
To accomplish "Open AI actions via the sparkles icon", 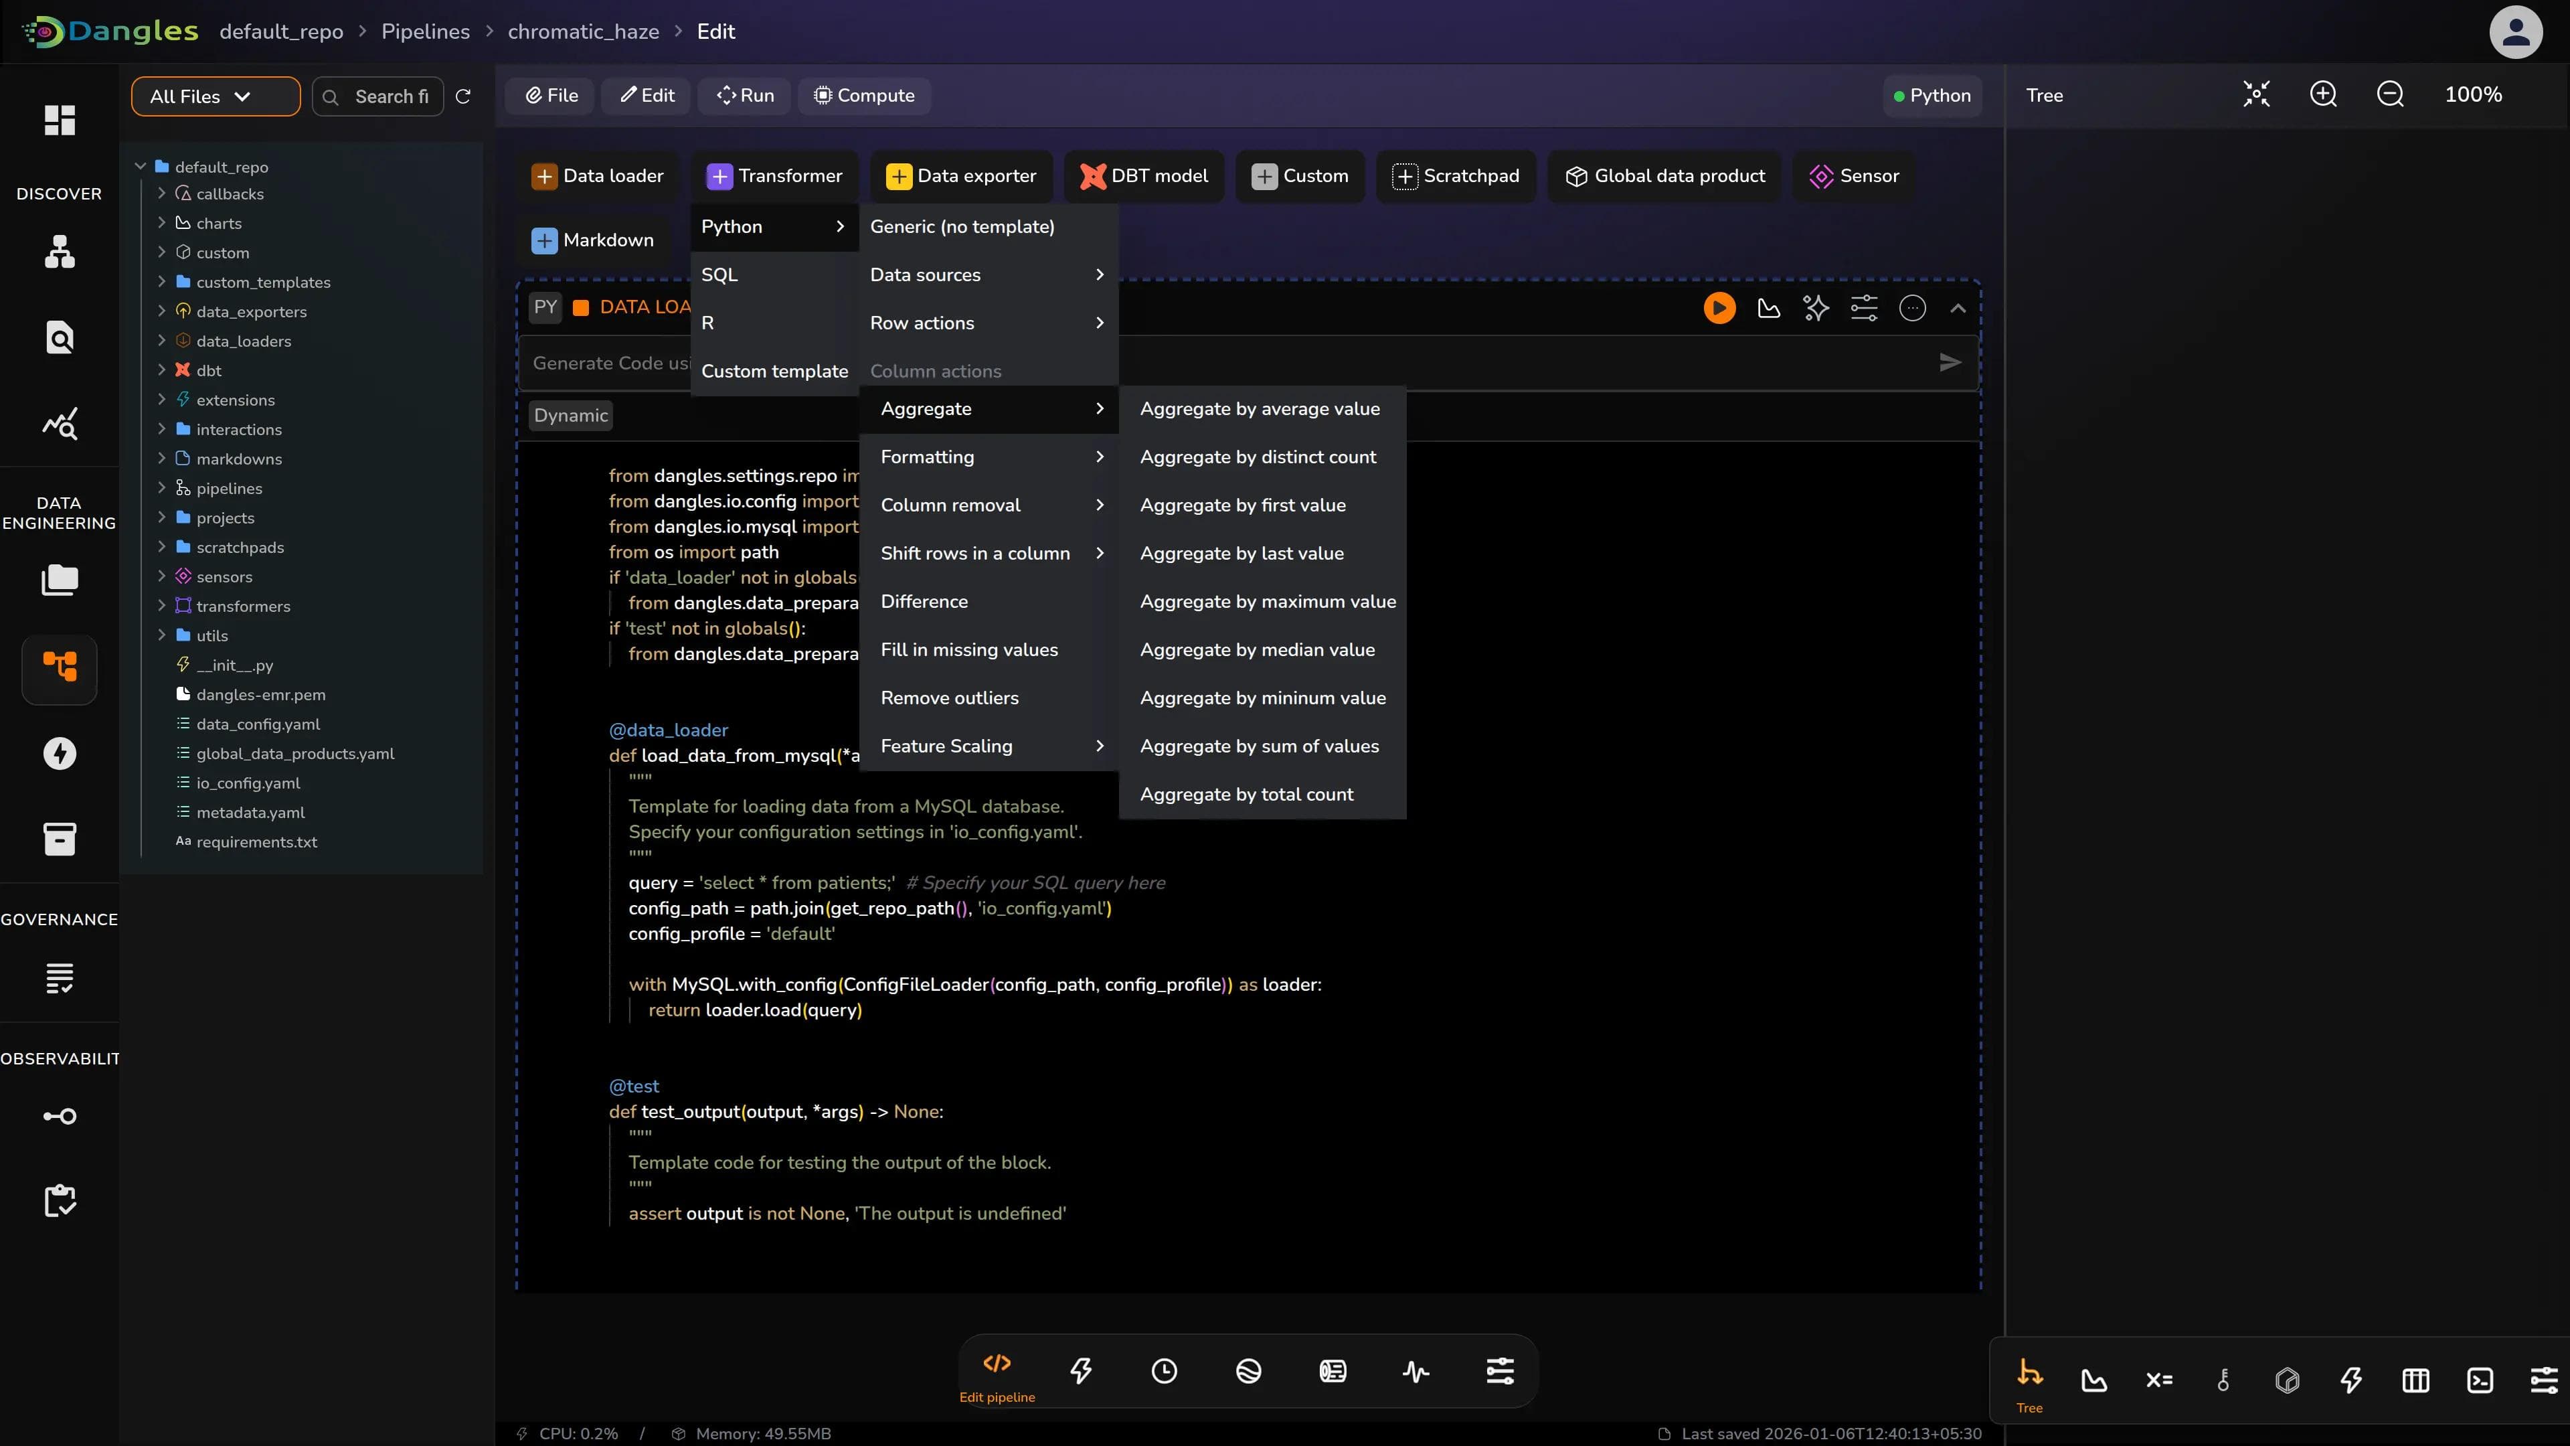I will [1816, 307].
